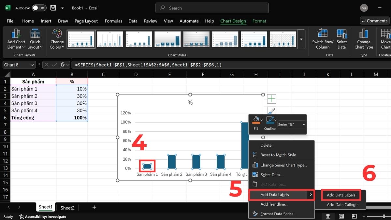Click the Search box in title bar

pos(212,8)
